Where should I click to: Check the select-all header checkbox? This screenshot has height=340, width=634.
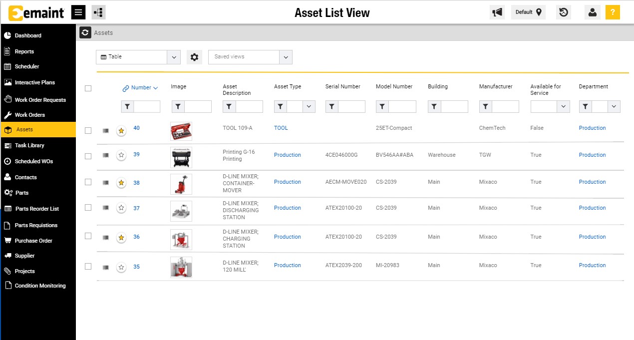(88, 88)
